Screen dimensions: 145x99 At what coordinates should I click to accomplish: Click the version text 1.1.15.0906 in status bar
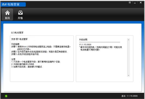pyautogui.click(x=130, y=96)
